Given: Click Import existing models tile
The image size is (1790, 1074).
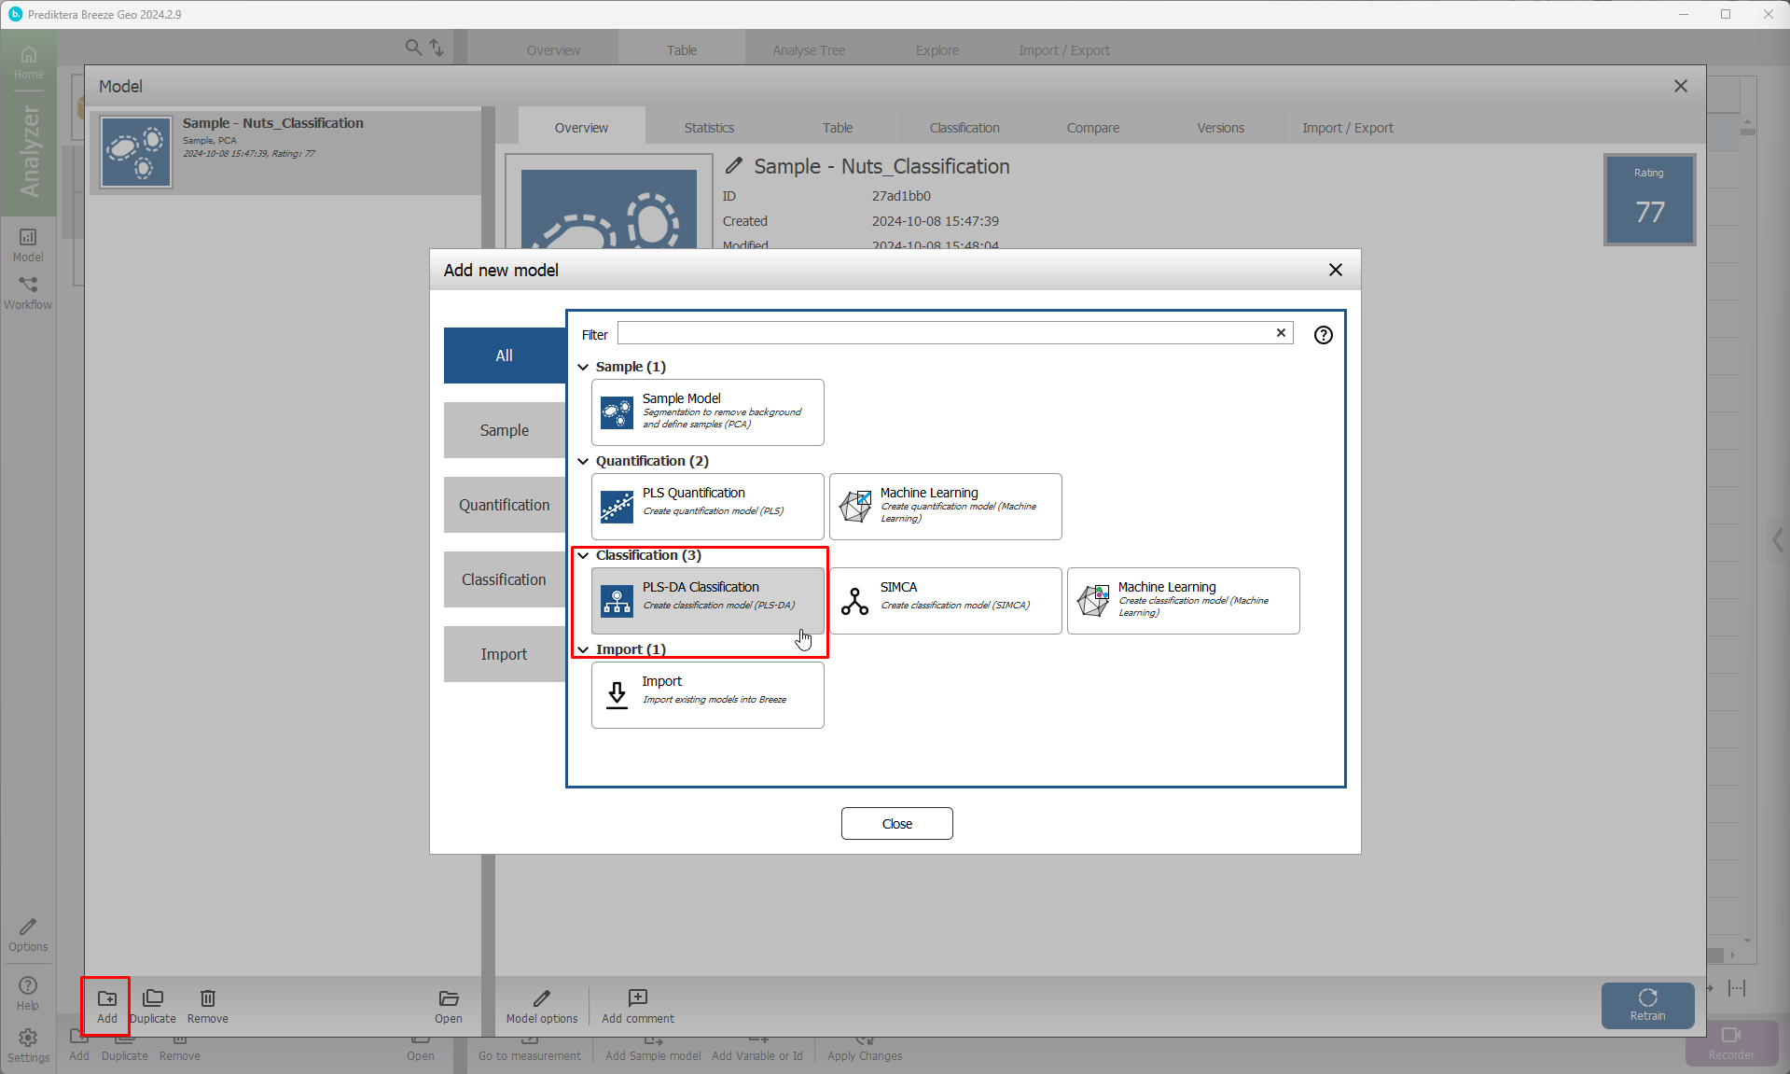Looking at the screenshot, I should (707, 694).
